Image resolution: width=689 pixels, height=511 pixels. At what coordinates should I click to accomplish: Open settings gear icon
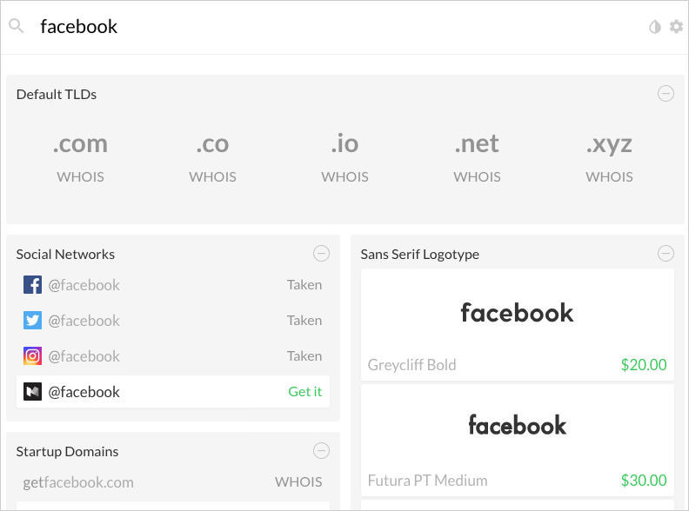point(676,27)
